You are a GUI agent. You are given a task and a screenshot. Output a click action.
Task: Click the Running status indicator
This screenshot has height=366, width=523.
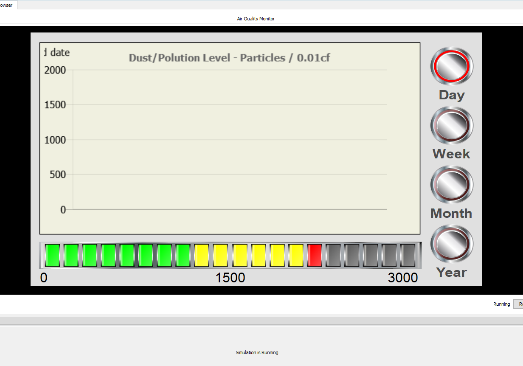501,304
